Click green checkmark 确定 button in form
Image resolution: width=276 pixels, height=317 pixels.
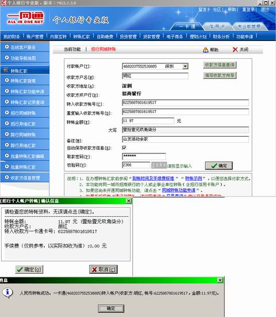tap(219, 166)
